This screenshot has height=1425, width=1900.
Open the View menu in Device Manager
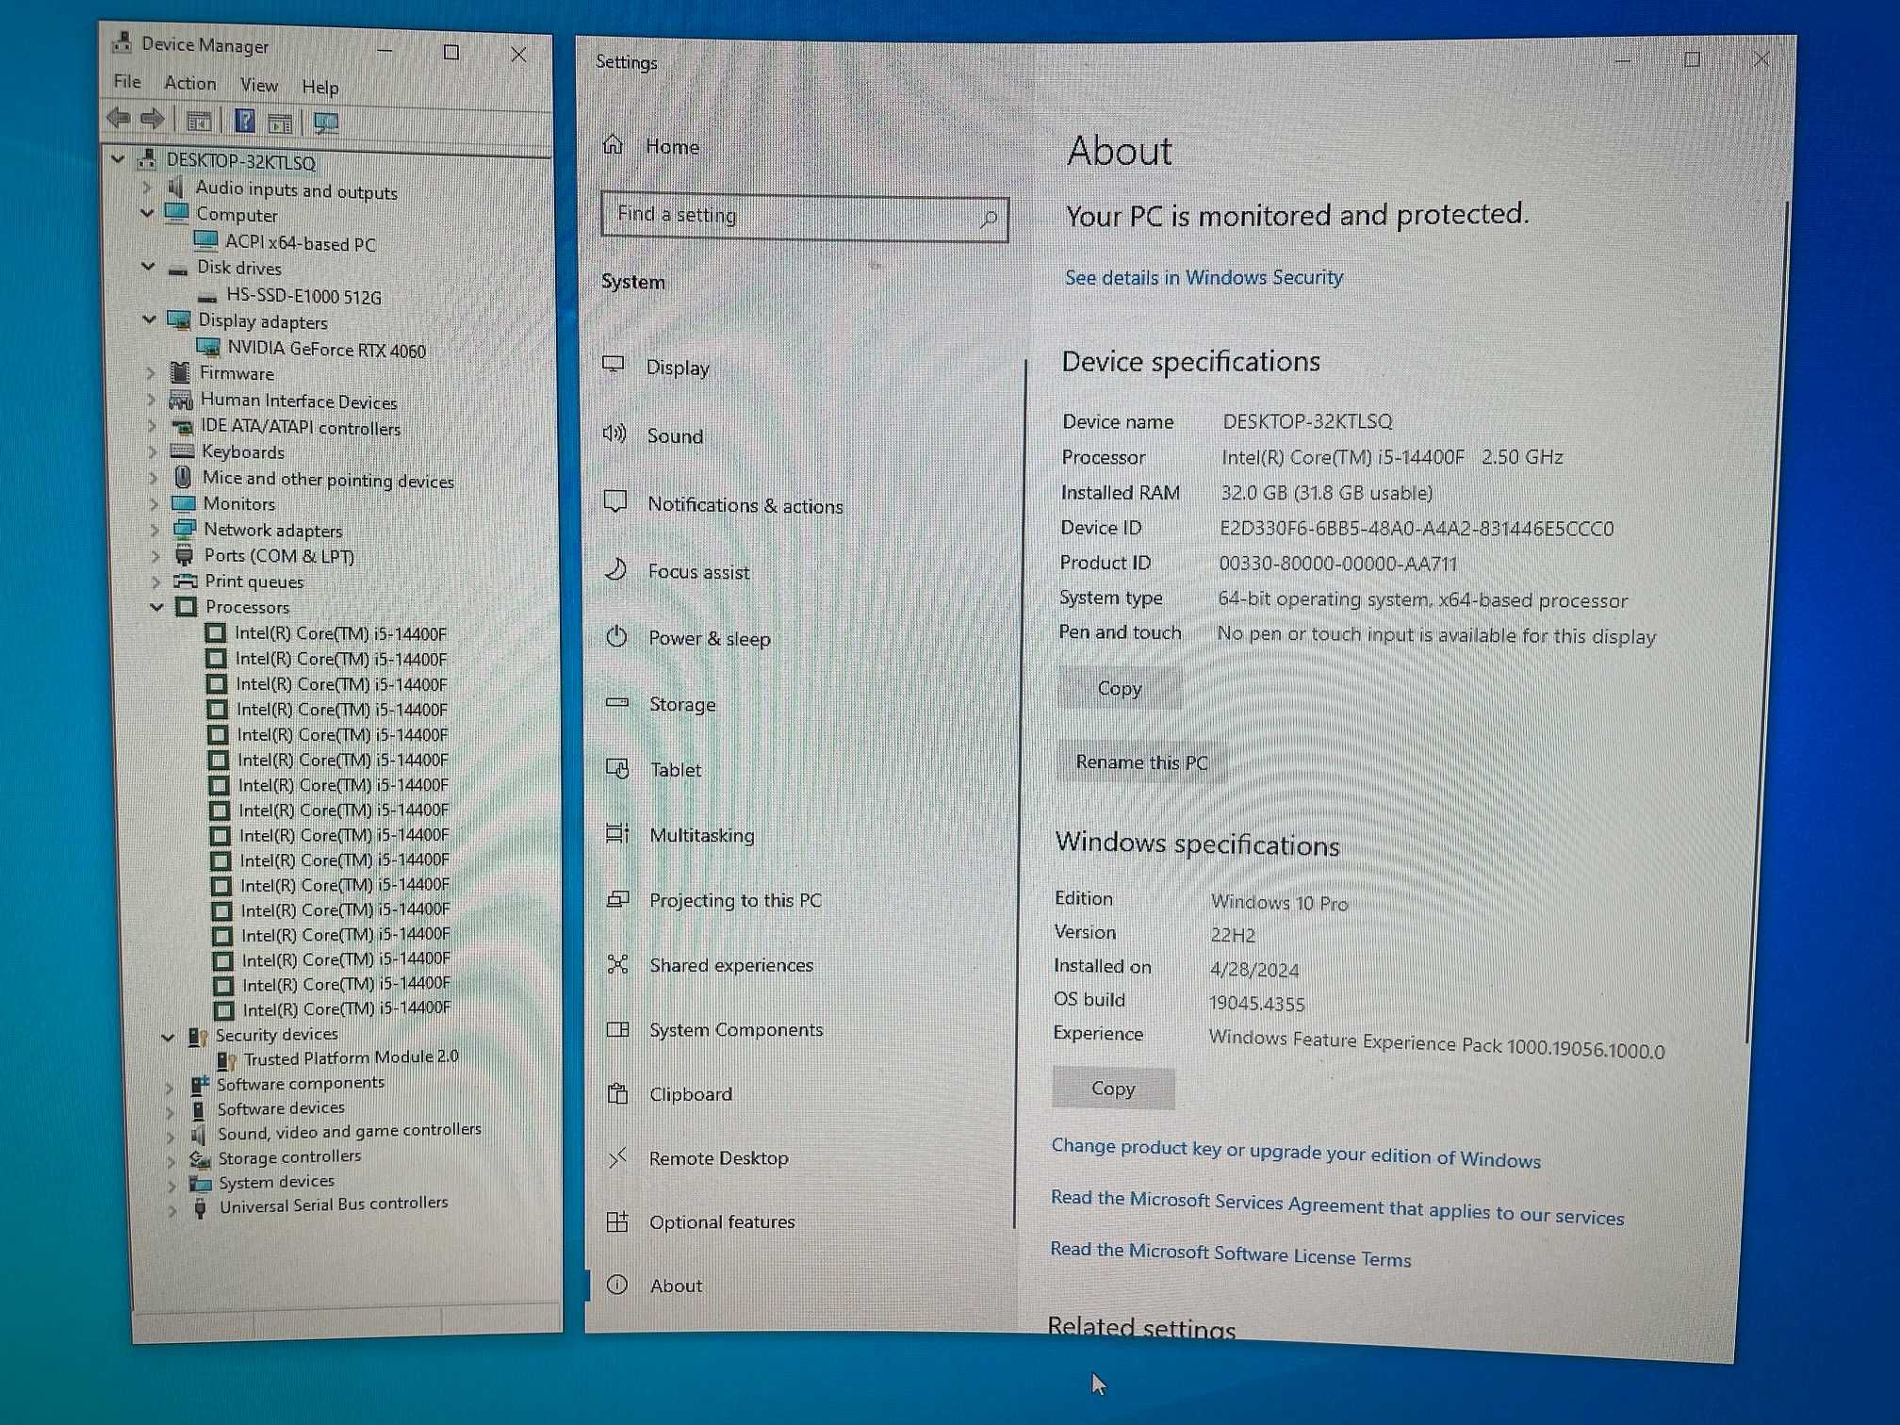[x=258, y=85]
